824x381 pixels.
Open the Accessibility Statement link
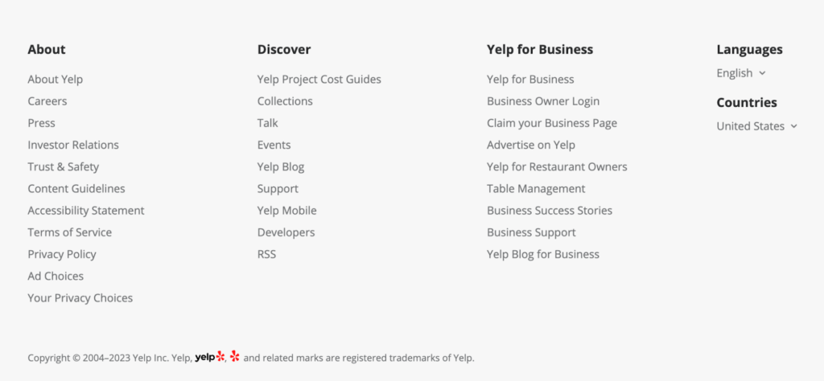(86, 211)
